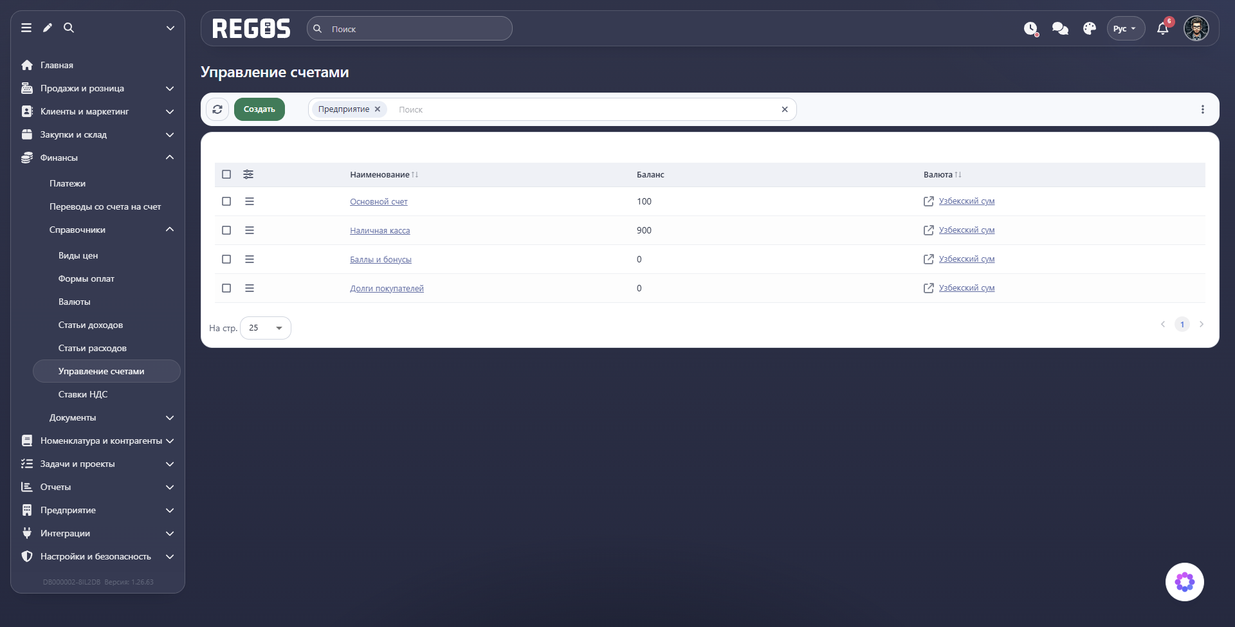Select all rows with header checkbox
Image resolution: width=1235 pixels, height=627 pixels.
click(x=226, y=174)
